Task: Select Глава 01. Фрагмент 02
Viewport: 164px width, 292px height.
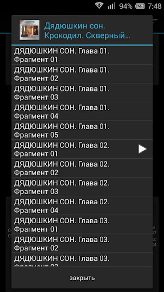Action: click(x=82, y=74)
